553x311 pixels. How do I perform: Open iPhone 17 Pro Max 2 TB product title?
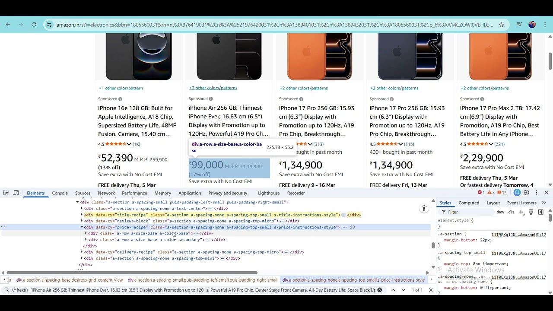(x=500, y=121)
